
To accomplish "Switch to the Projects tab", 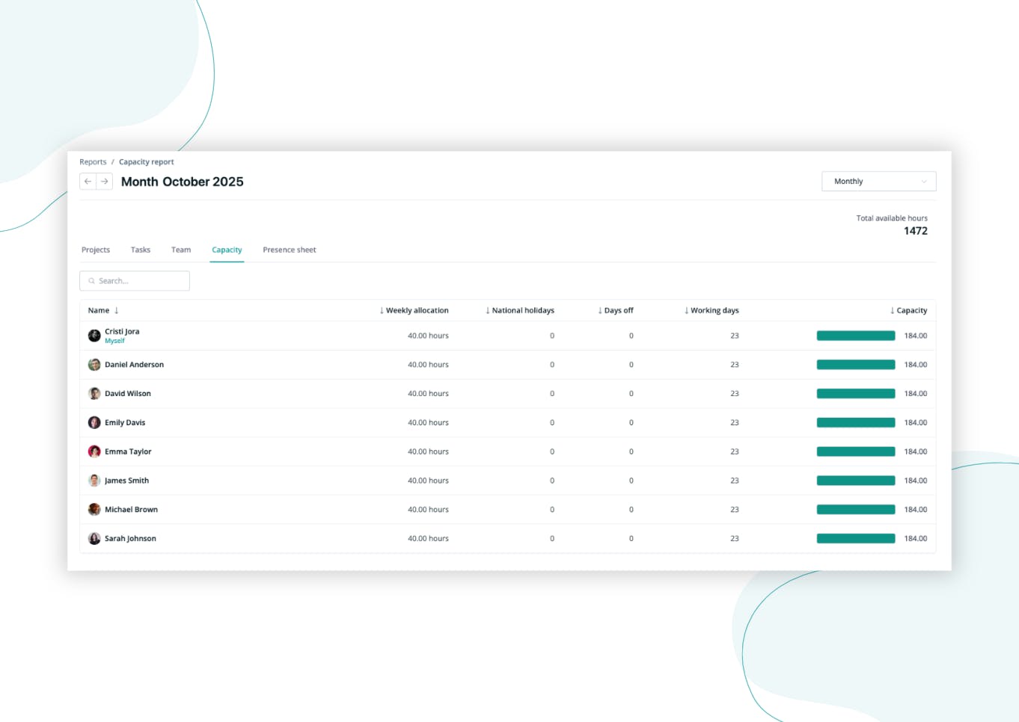I will (x=95, y=250).
